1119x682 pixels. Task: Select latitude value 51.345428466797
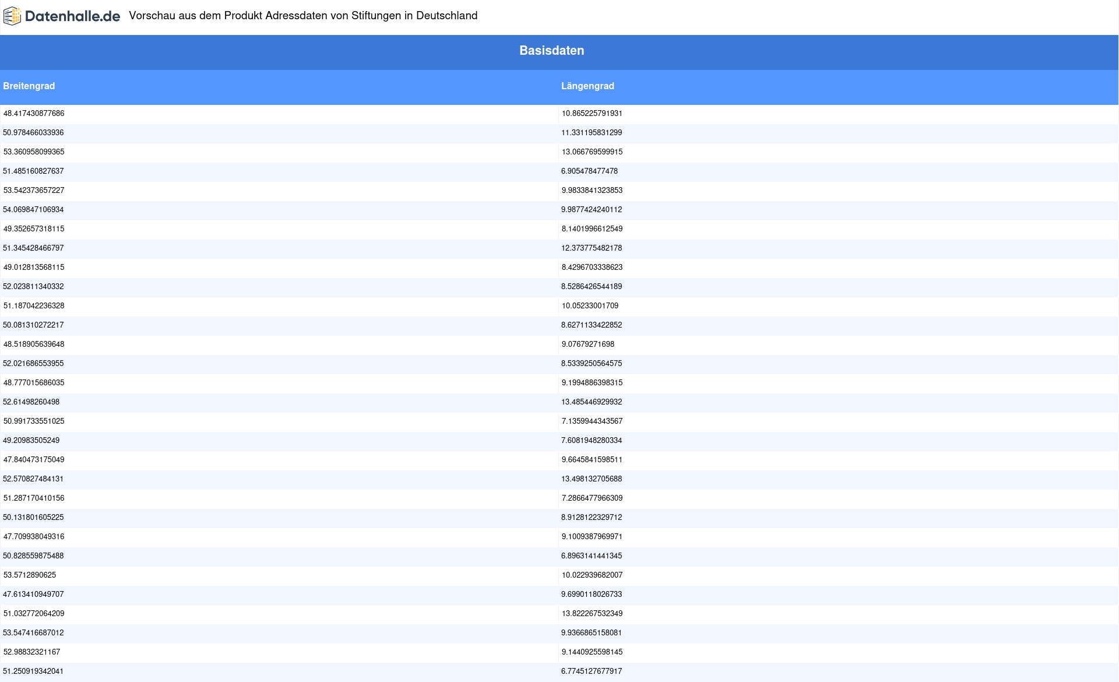pyautogui.click(x=33, y=248)
